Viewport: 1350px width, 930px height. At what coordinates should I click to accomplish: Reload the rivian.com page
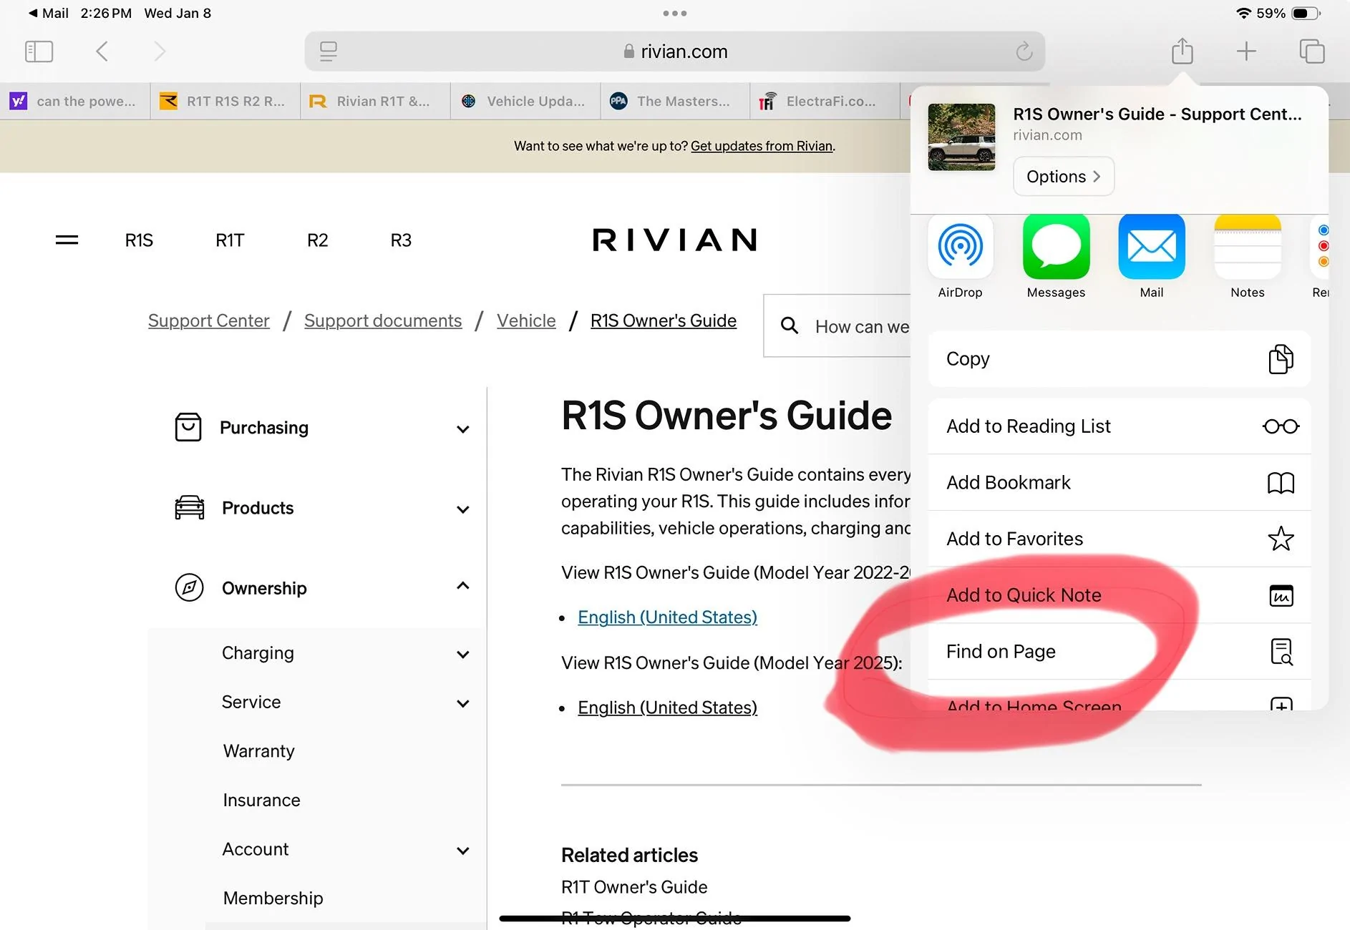point(1024,52)
